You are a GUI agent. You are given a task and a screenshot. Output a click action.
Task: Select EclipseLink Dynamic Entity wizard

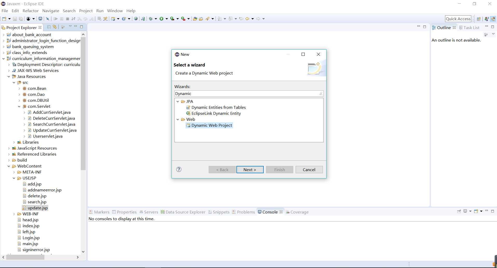click(214, 113)
